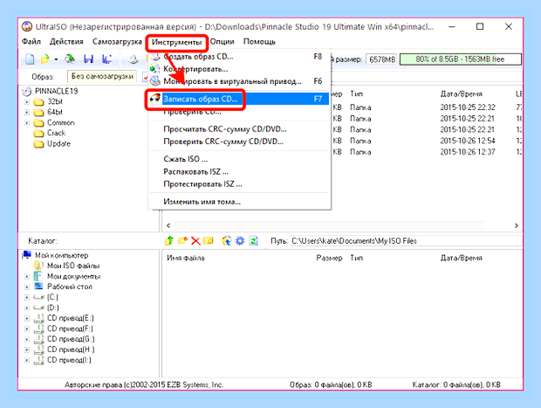The image size is (541, 408).
Task: Click the Rename icon in catalog toolbar
Action: click(209, 240)
